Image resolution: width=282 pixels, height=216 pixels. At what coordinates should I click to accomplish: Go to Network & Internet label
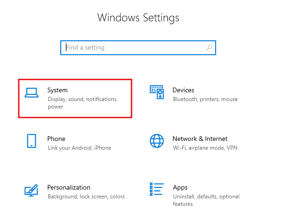(x=200, y=139)
